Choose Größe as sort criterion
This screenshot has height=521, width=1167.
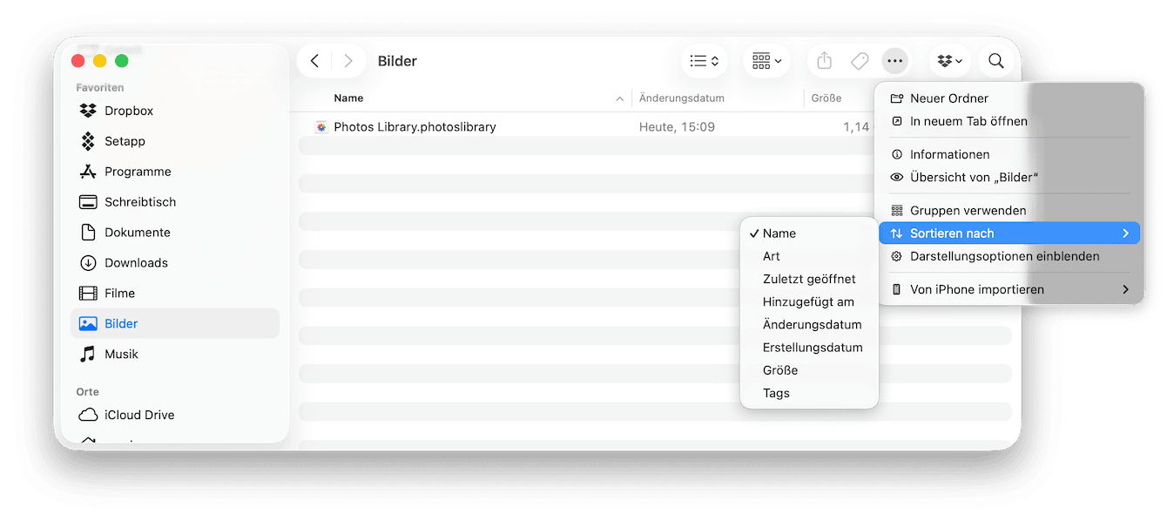click(780, 370)
